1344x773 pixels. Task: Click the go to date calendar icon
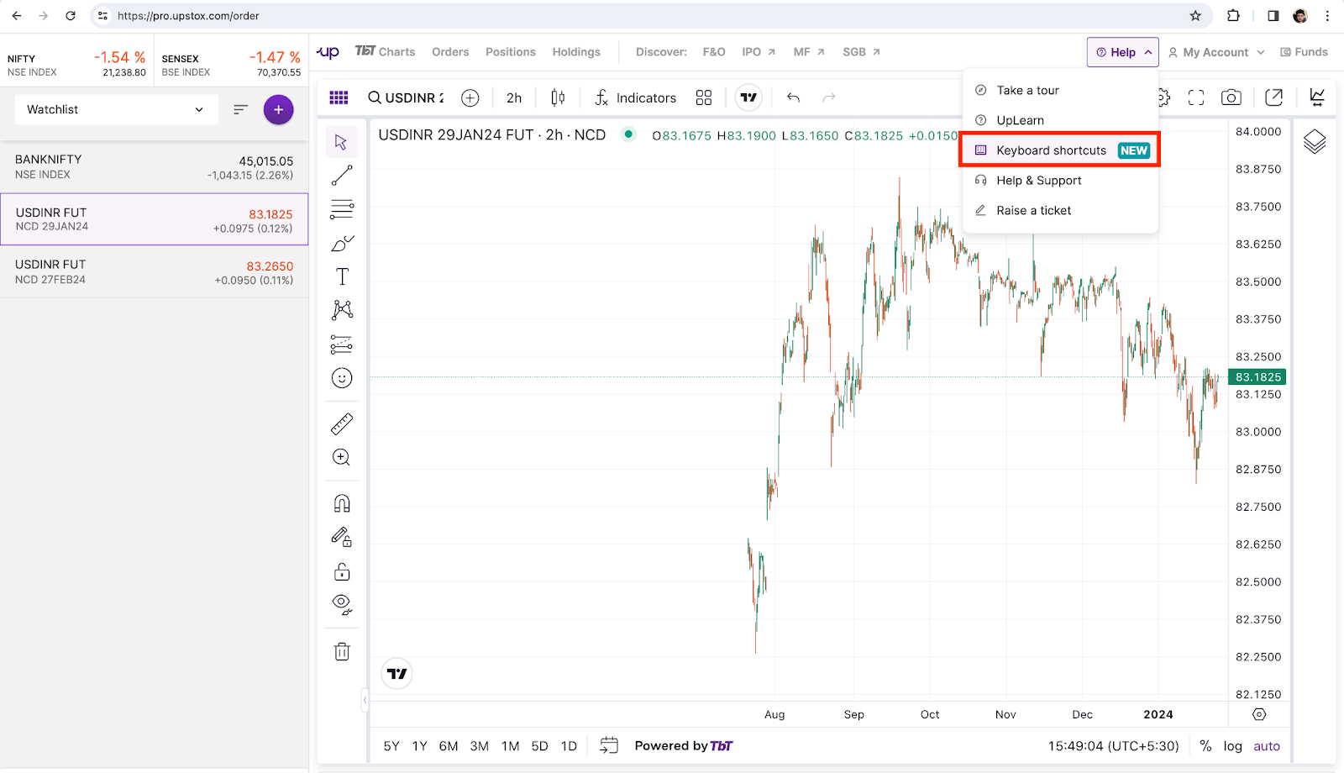click(609, 745)
